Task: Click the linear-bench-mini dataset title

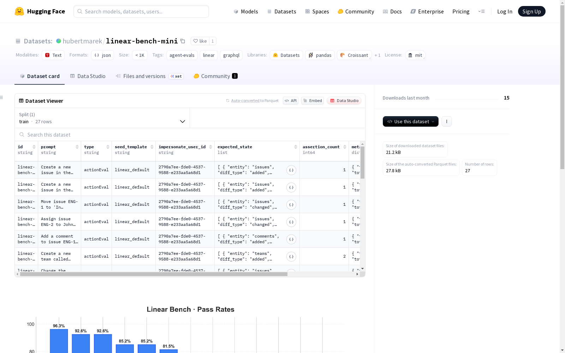Action: (x=142, y=41)
